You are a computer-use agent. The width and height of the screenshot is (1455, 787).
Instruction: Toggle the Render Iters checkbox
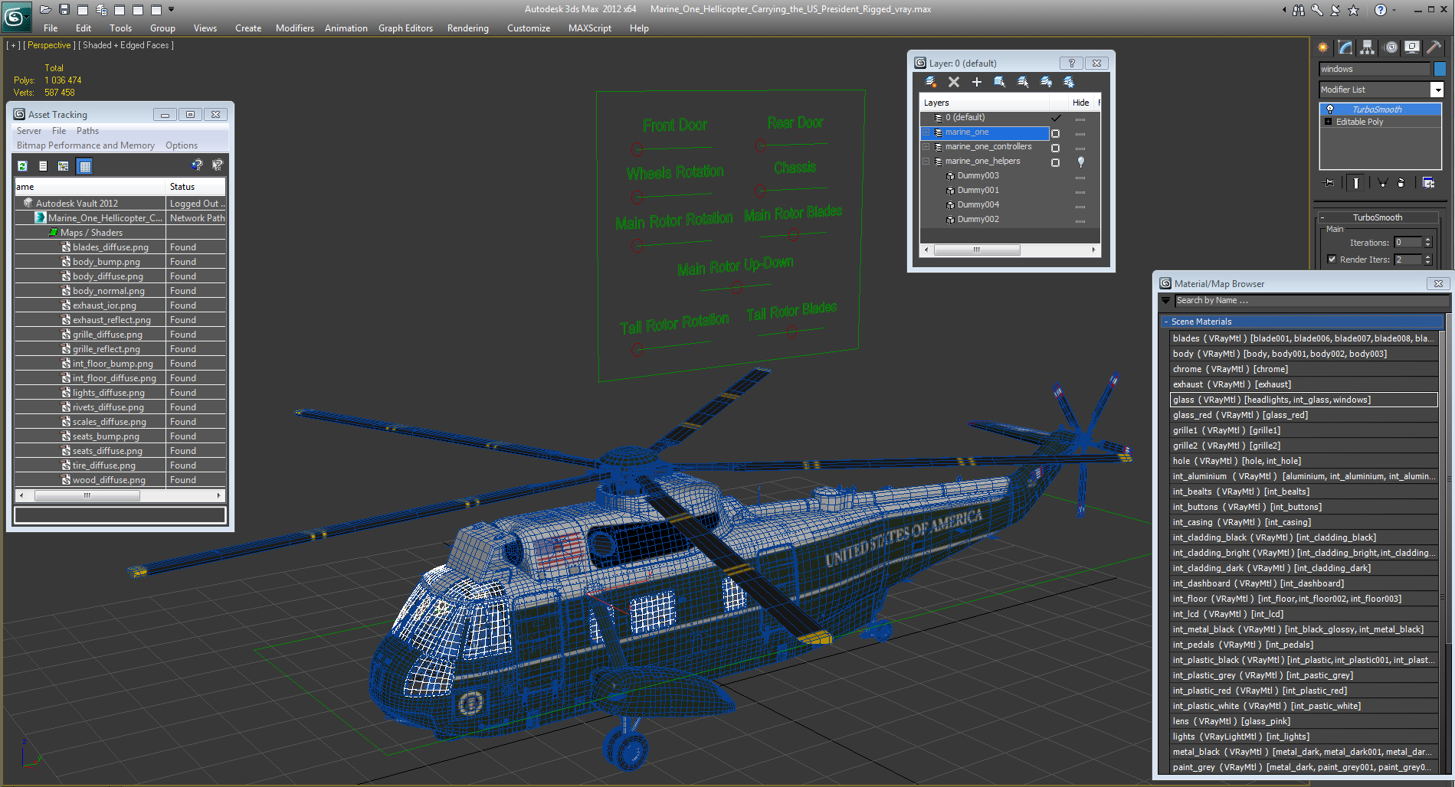click(x=1332, y=260)
